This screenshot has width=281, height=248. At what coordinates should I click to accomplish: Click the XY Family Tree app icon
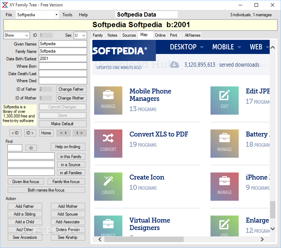[x=5, y=5]
